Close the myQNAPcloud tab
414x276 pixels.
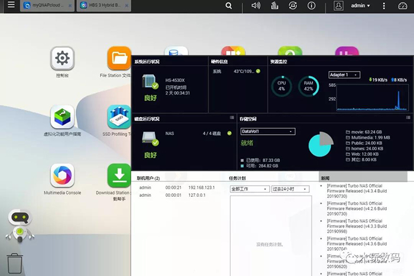pyautogui.click(x=70, y=5)
